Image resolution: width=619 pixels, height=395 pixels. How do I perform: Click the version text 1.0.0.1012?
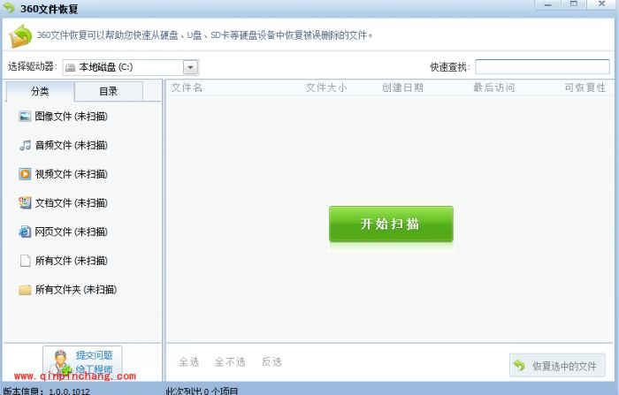pos(70,391)
